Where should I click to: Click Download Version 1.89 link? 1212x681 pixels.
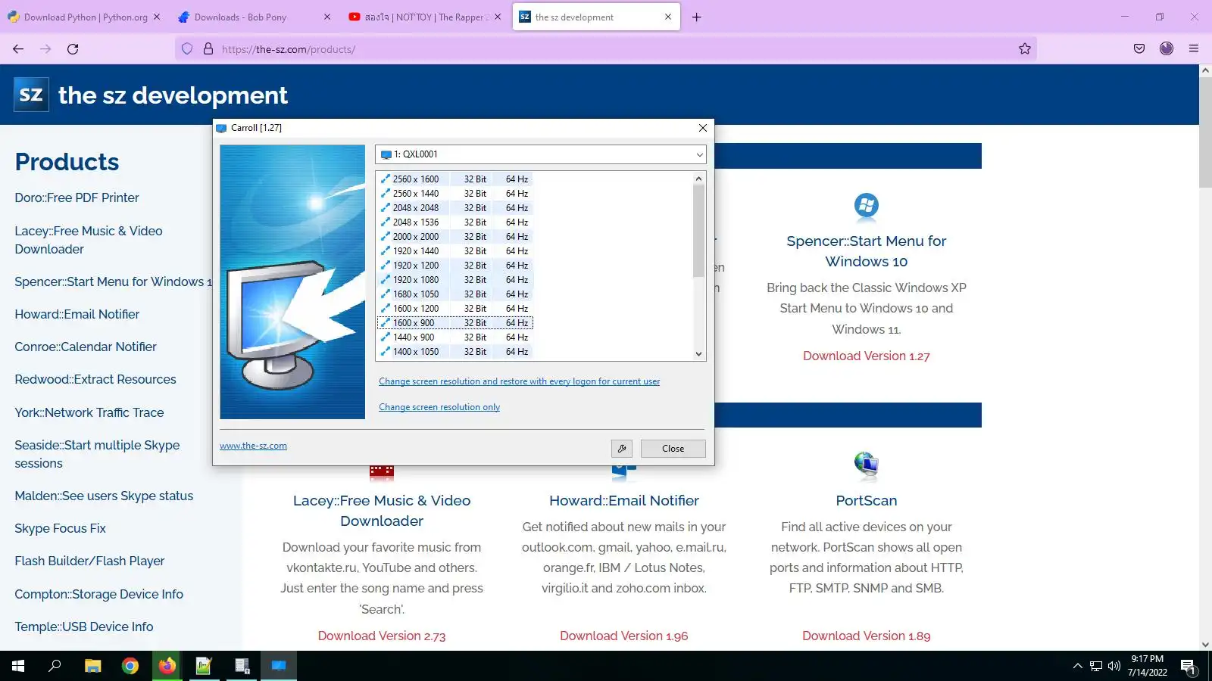(x=866, y=636)
